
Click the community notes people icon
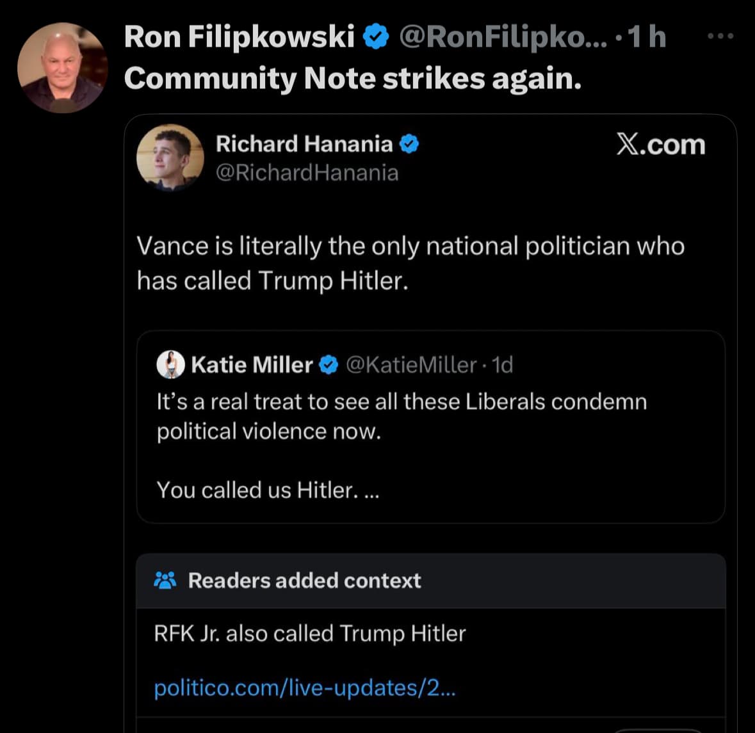pyautogui.click(x=165, y=581)
